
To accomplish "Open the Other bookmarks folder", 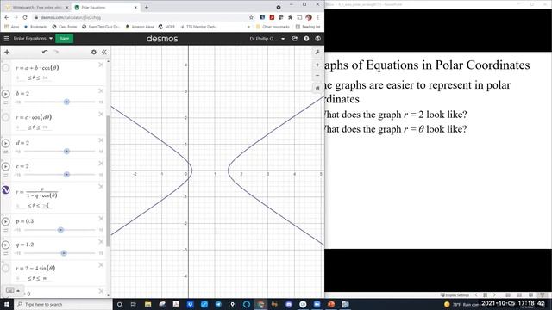I will point(273,27).
